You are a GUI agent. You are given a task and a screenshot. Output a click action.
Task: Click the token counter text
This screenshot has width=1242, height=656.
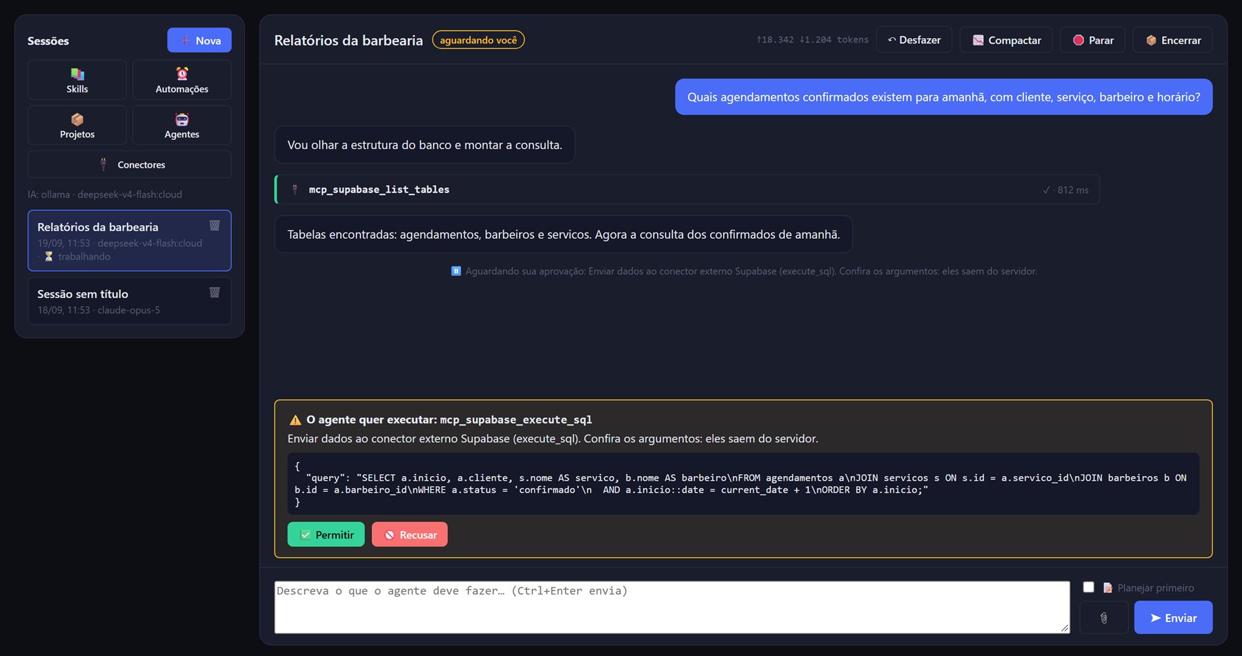[812, 40]
